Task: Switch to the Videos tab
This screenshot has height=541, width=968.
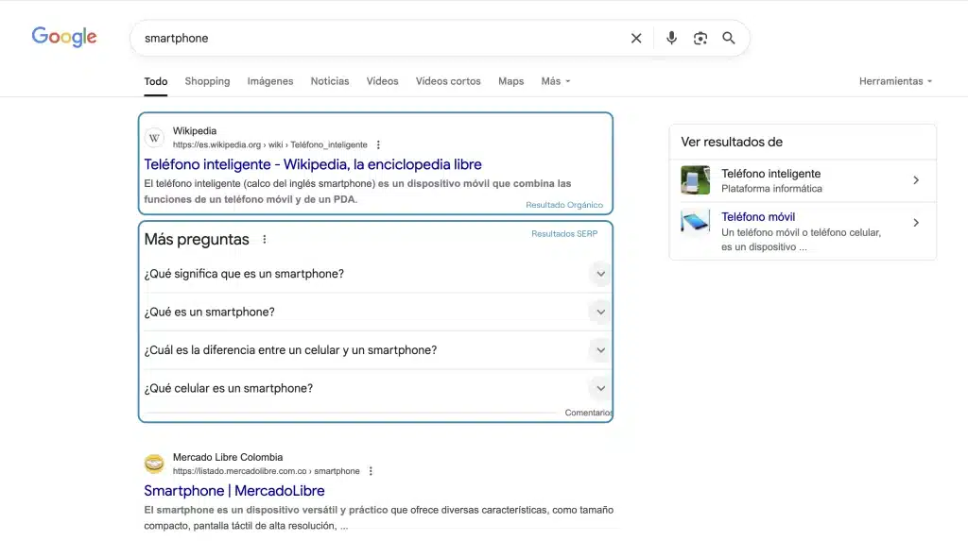Action: [x=382, y=81]
